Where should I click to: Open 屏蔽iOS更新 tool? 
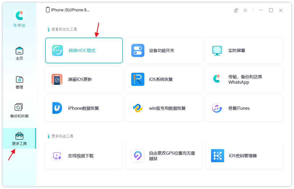click(84, 79)
